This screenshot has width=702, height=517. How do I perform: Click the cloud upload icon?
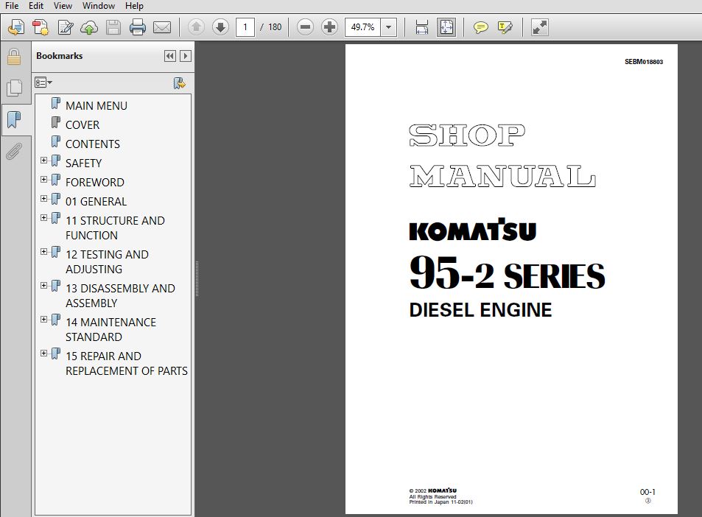tap(89, 27)
